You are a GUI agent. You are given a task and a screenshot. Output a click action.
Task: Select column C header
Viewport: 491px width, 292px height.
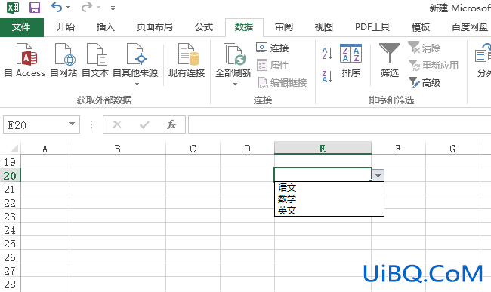coord(193,149)
